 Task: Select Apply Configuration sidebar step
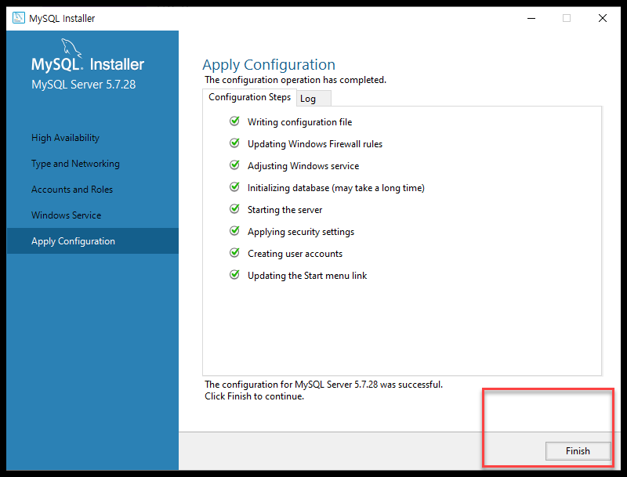pos(92,241)
